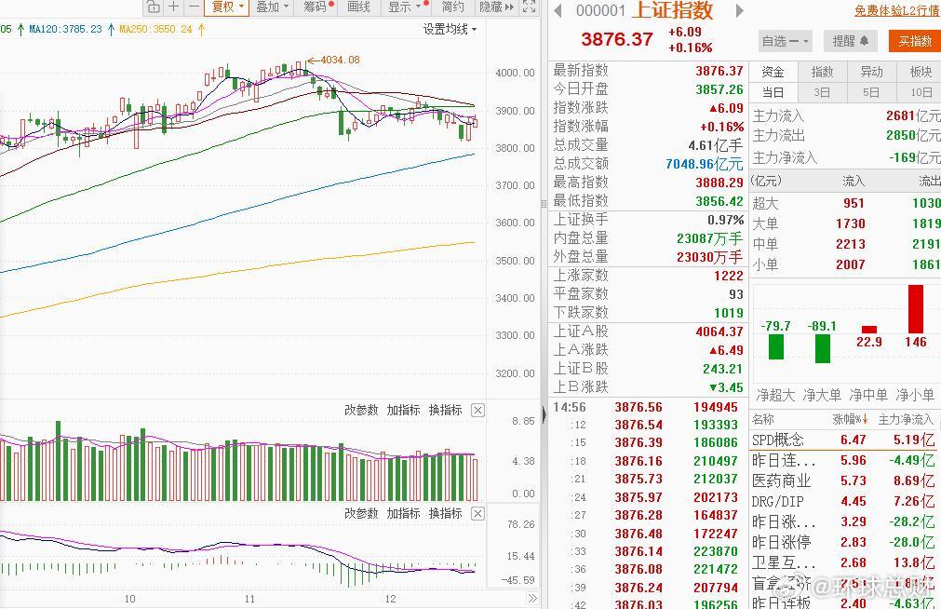Image resolution: width=941 pixels, height=609 pixels.
Task: Open the 叠加 overlay dropdown
Action: pos(270,7)
